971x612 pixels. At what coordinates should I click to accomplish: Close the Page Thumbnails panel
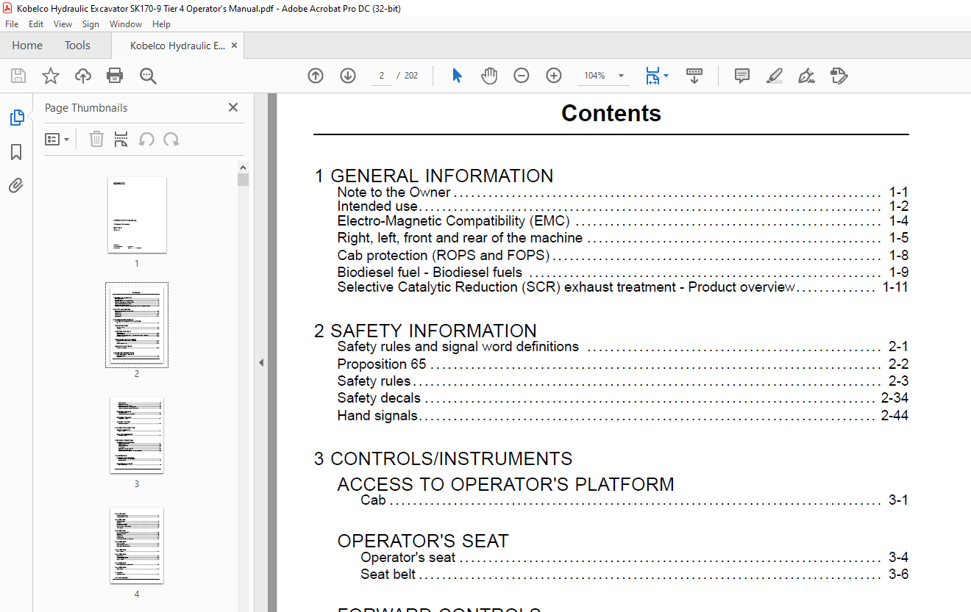point(233,107)
